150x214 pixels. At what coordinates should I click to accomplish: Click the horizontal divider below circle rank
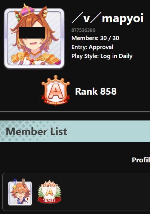click(x=75, y=111)
